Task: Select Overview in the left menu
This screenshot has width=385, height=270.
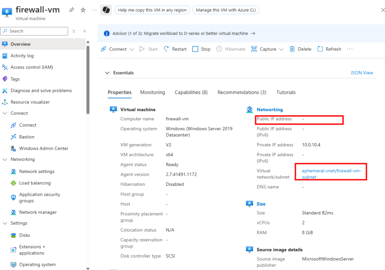Action: point(43,44)
